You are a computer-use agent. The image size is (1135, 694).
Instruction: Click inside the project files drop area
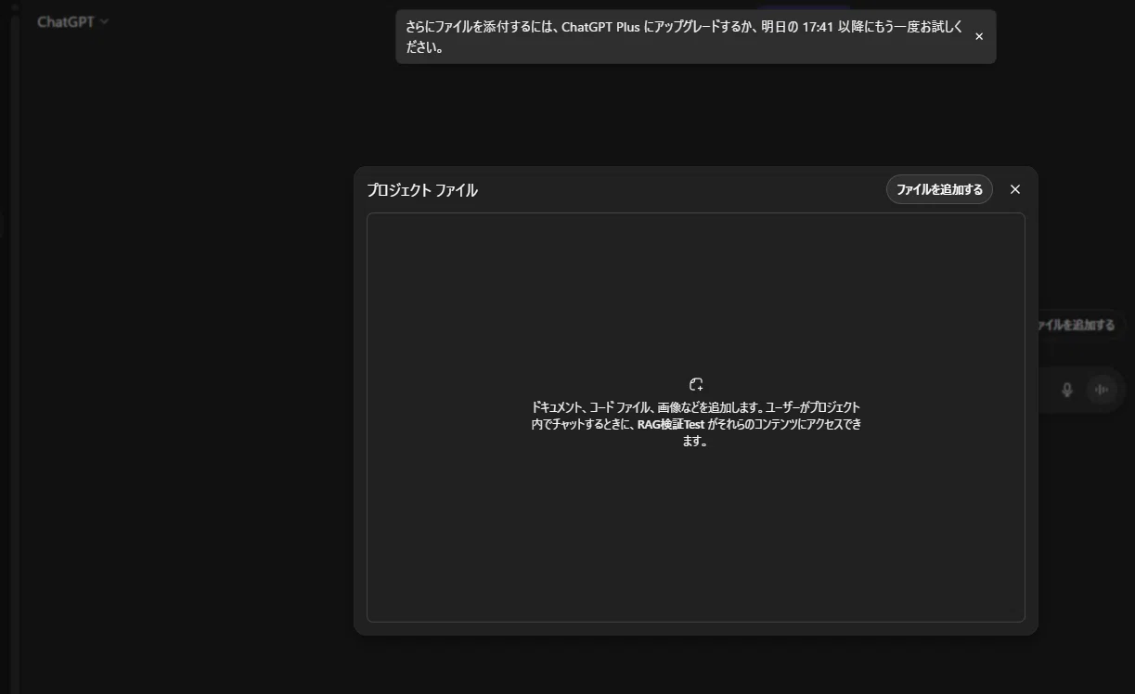pyautogui.click(x=696, y=418)
